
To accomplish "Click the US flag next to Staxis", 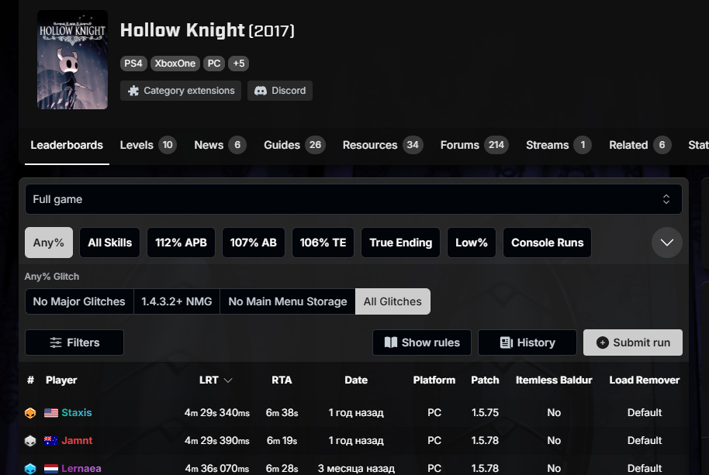I will pos(51,413).
